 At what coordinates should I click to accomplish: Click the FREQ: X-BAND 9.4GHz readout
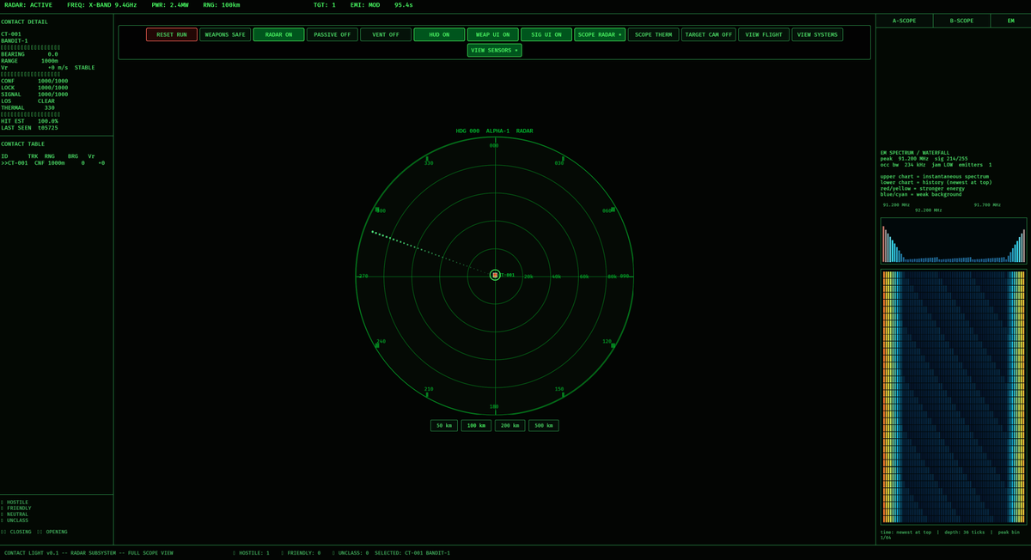(102, 5)
